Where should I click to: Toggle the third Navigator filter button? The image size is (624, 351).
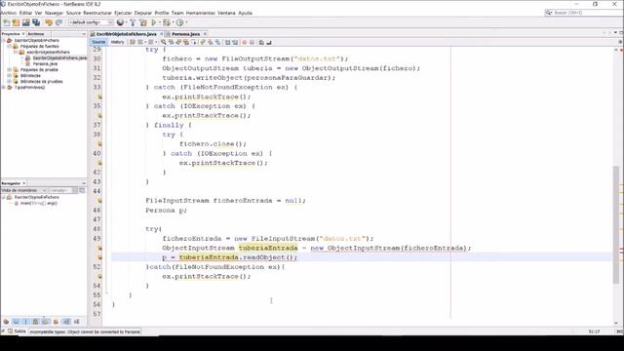pyautogui.click(x=26, y=322)
